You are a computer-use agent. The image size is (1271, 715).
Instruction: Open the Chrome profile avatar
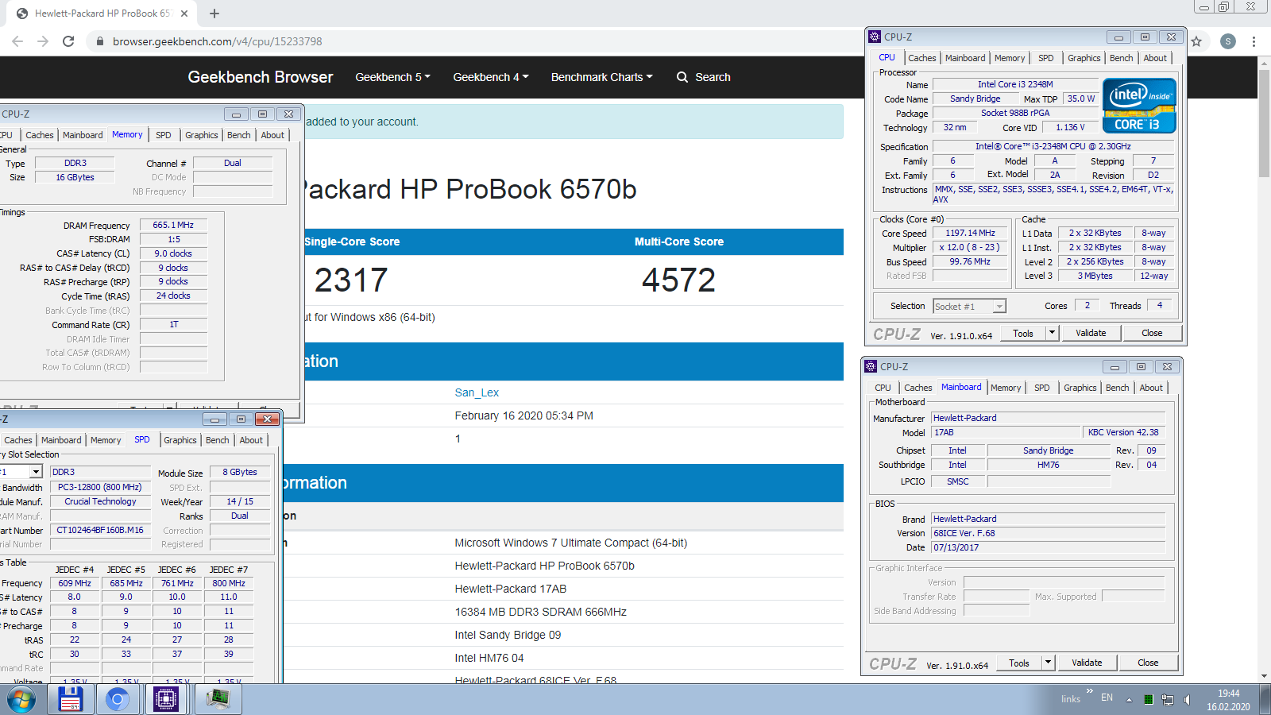[1228, 41]
